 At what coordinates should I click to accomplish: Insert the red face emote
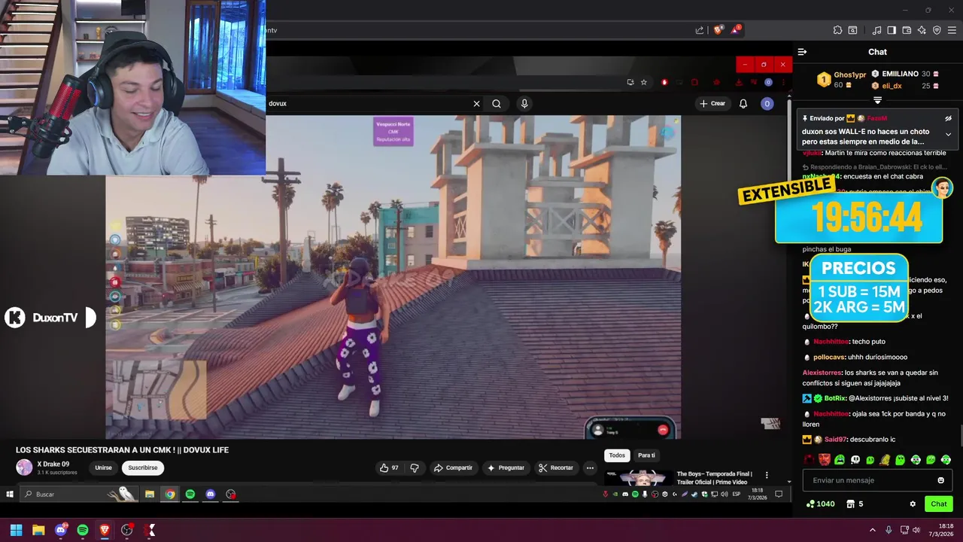[x=825, y=459]
